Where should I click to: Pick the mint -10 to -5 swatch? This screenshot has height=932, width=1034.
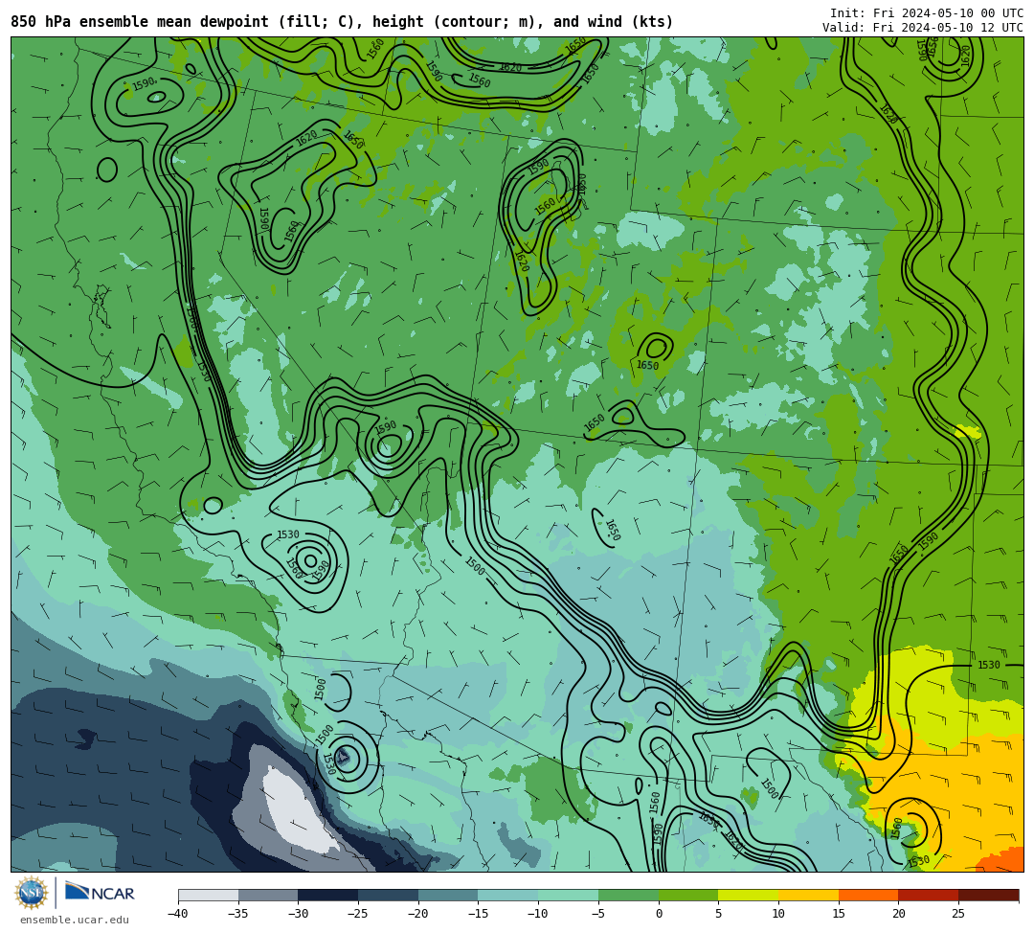[569, 895]
